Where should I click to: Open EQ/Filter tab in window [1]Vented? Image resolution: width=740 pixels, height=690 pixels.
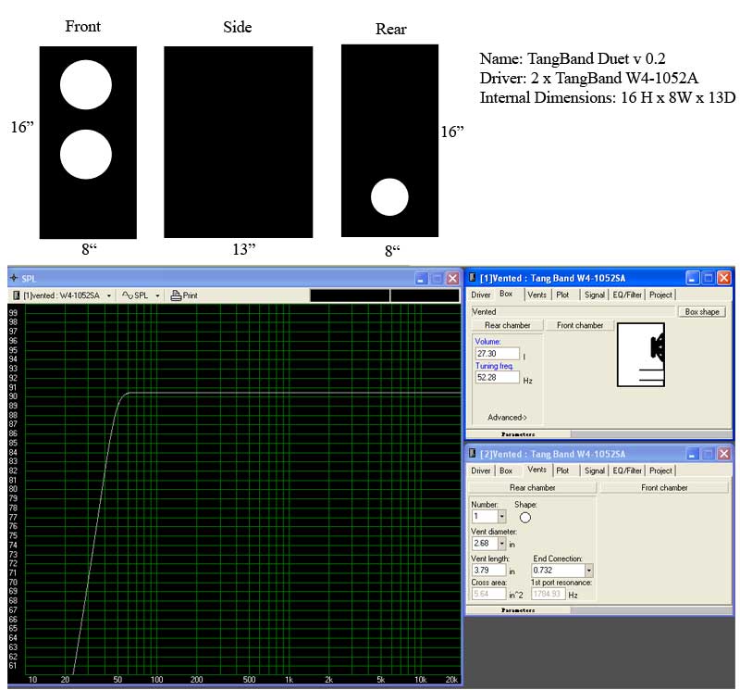pos(627,295)
